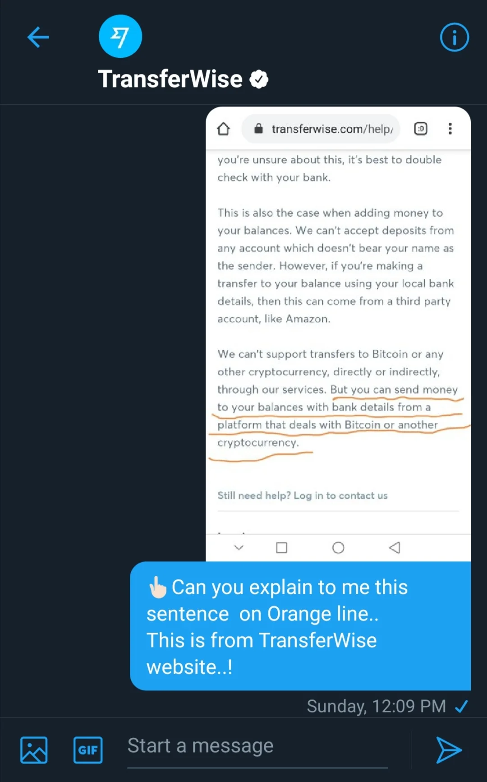
Task: Tap the lock icon in the address bar
Action: pyautogui.click(x=258, y=129)
